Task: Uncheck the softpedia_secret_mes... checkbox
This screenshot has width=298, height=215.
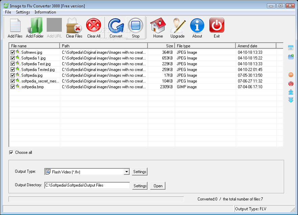Action: [13, 81]
